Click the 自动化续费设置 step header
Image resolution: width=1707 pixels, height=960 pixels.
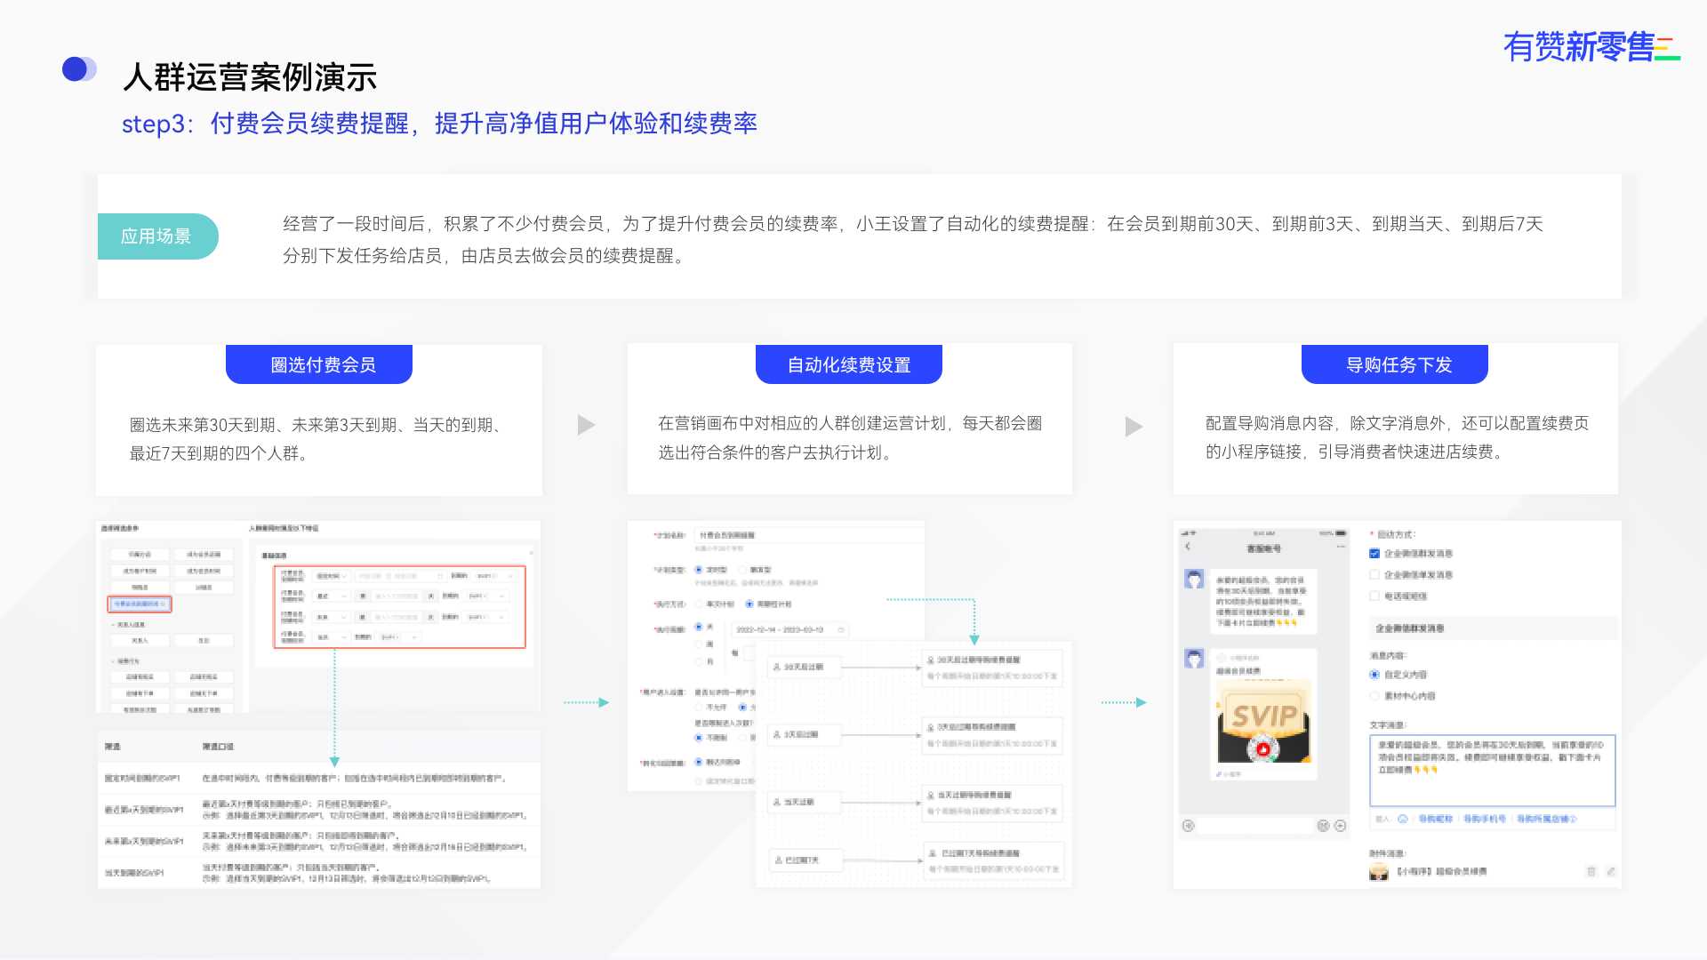coord(849,364)
